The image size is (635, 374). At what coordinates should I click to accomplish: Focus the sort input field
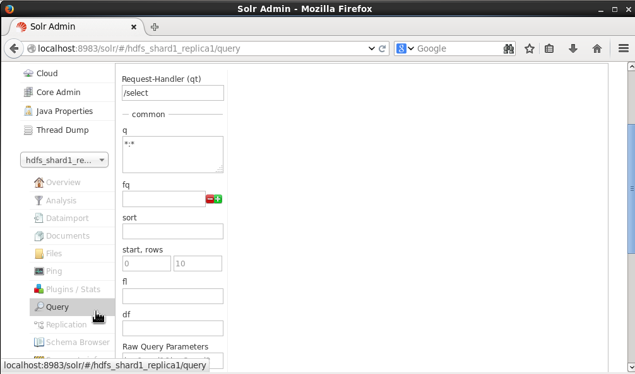(173, 232)
